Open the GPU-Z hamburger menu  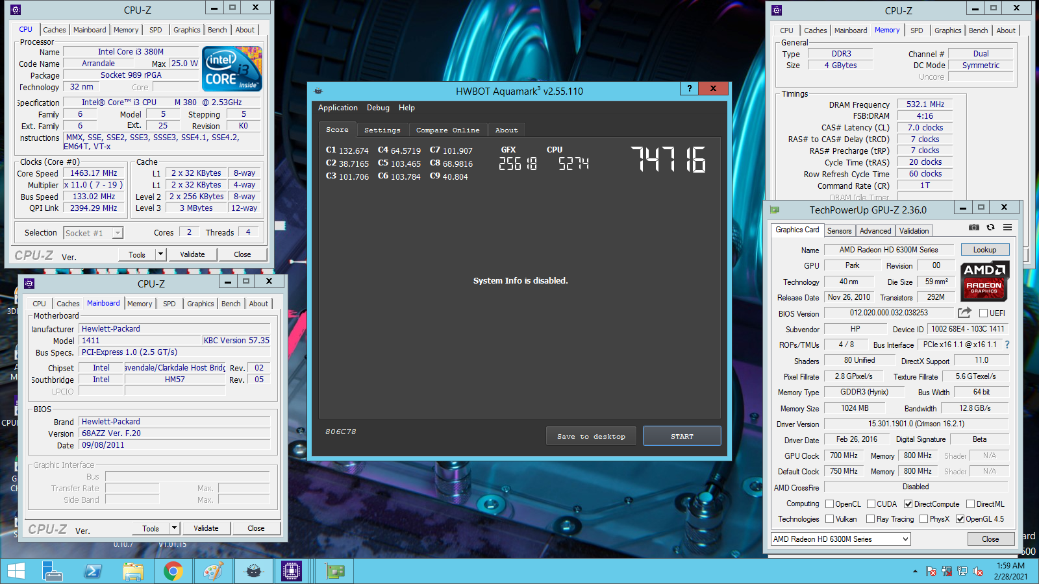click(x=1007, y=227)
